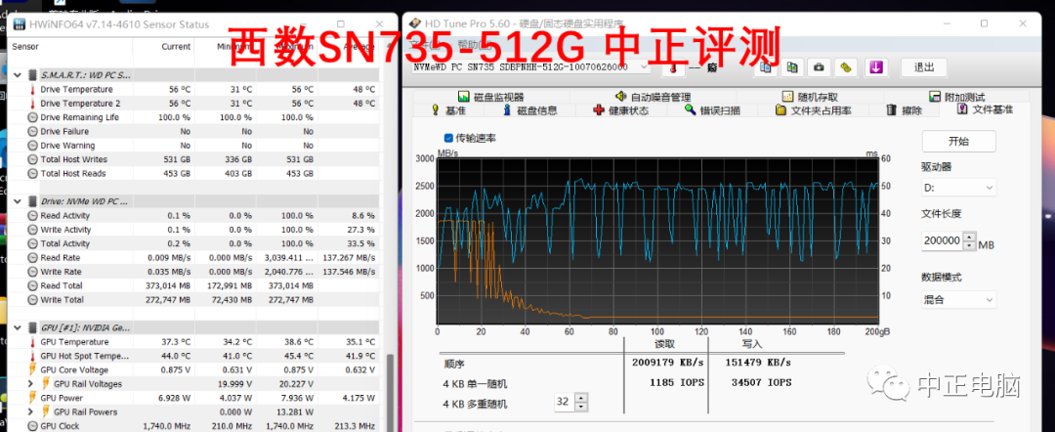Select the Read Total row
The width and height of the screenshot is (1055, 432).
tap(195, 286)
